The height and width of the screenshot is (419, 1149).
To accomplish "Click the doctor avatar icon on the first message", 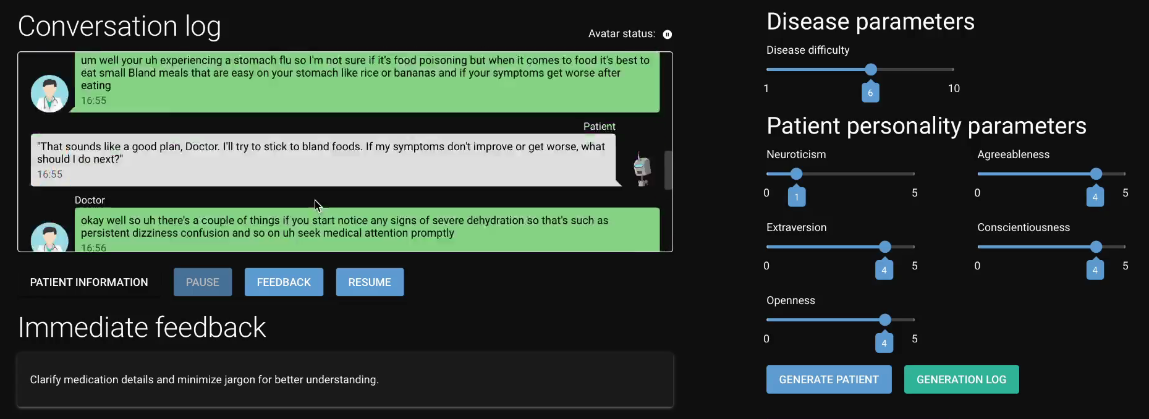I will pos(49,93).
